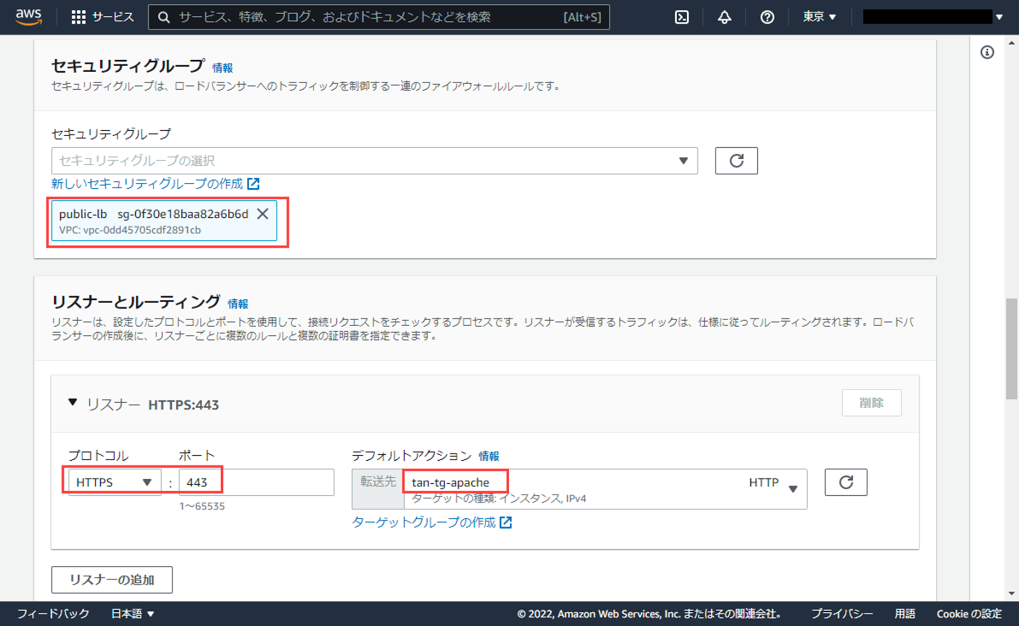Go to AWS console home logo
The height and width of the screenshot is (626, 1019).
28,17
